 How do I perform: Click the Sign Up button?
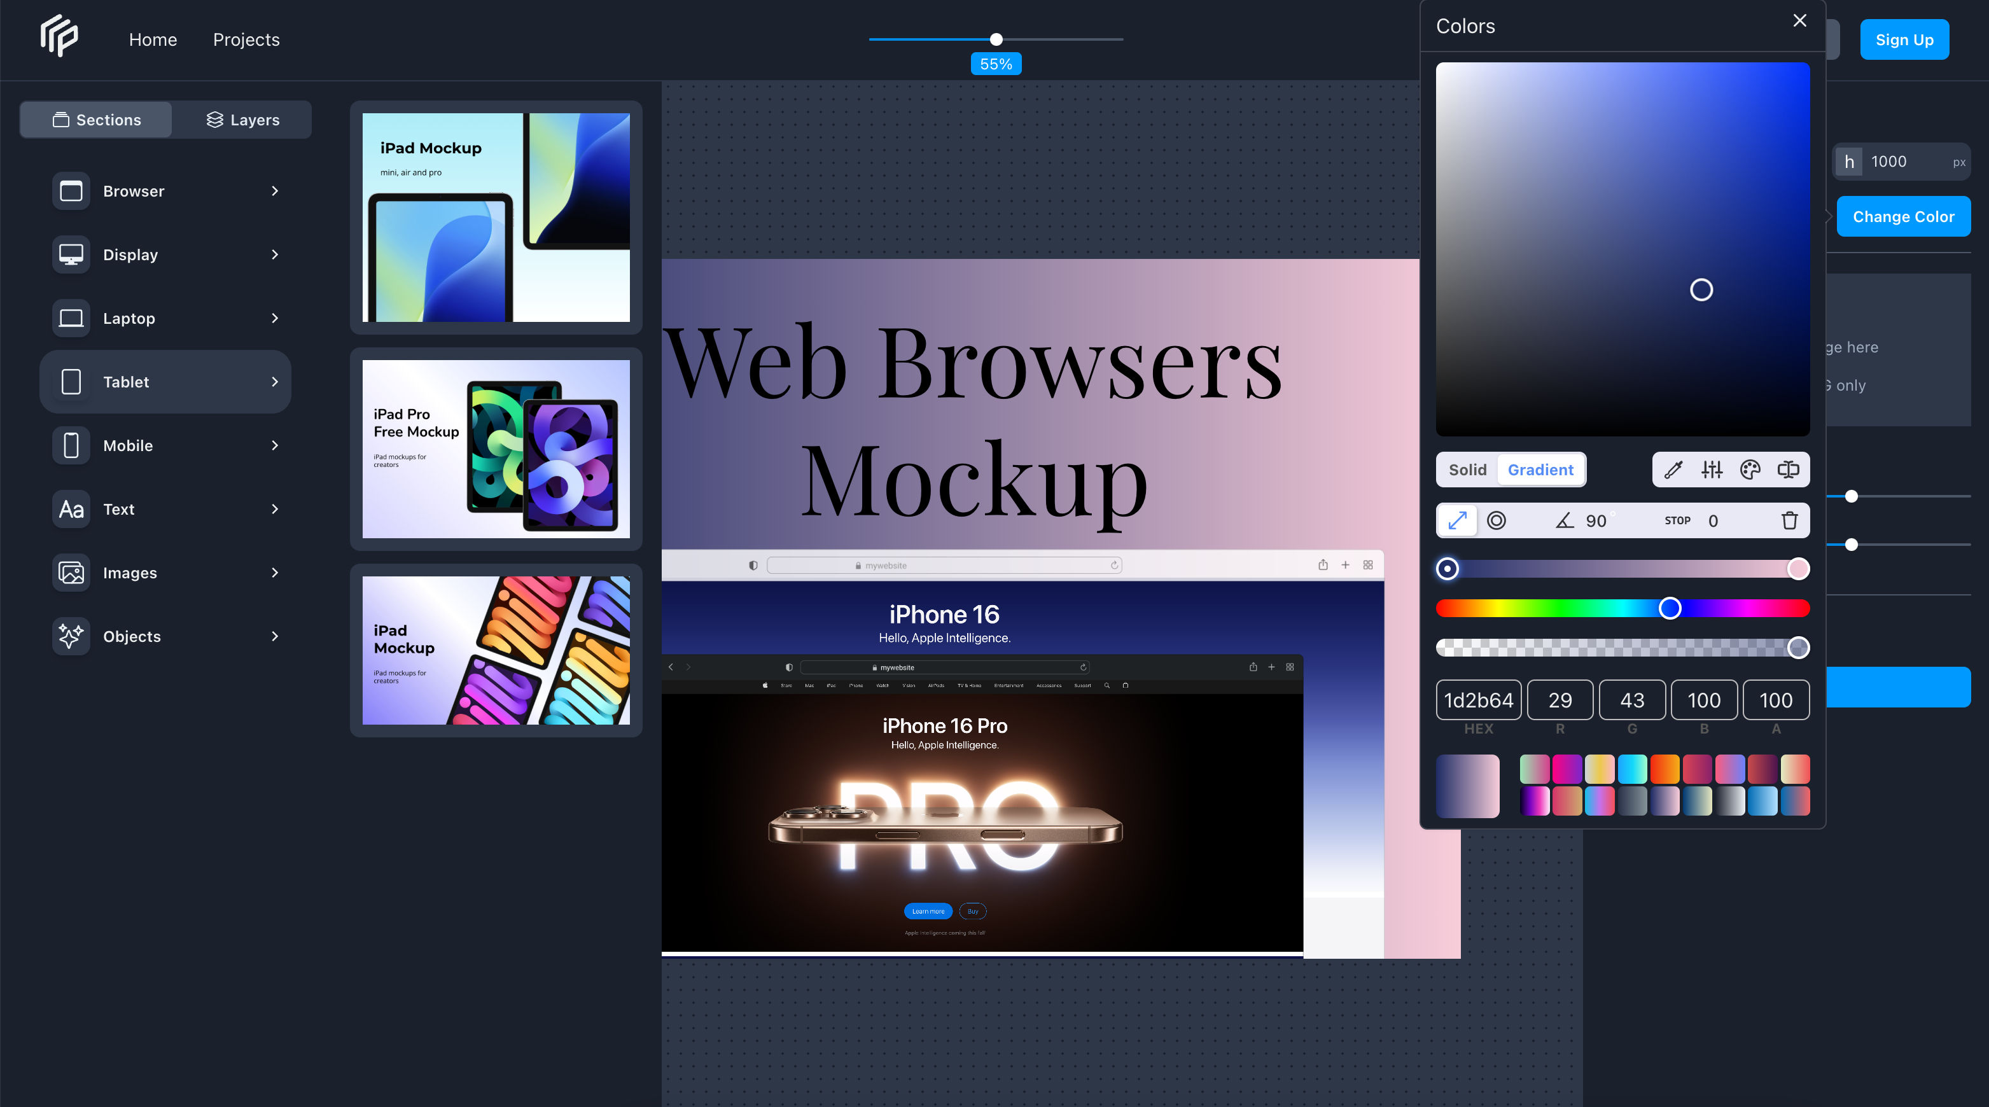click(x=1904, y=39)
